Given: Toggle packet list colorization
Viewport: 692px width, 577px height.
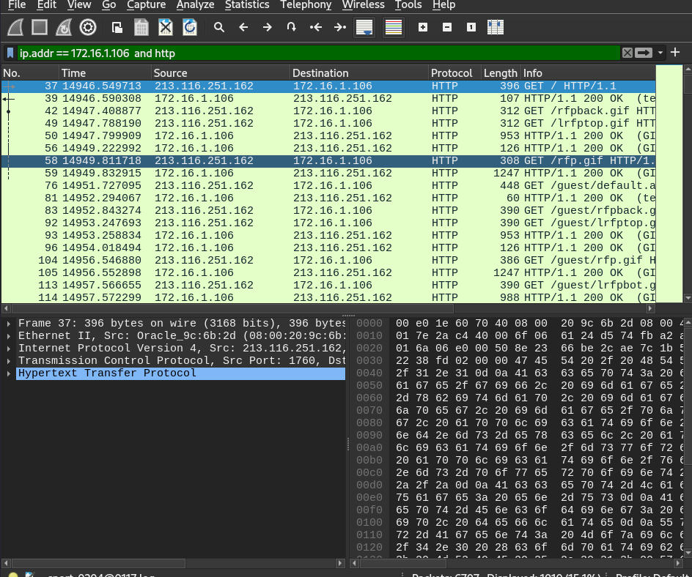Looking at the screenshot, I should (x=394, y=28).
